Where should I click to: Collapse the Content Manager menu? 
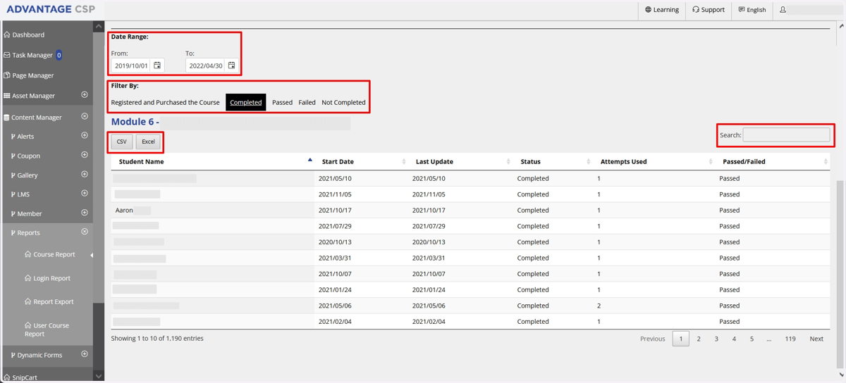(85, 117)
